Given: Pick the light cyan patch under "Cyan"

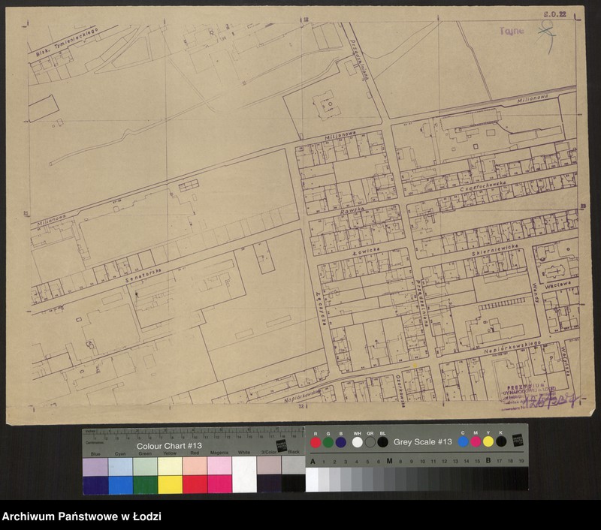Looking at the screenshot, I should pos(120,467).
